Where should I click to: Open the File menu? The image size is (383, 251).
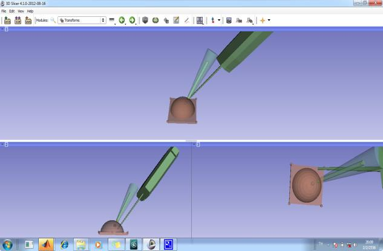point(4,11)
